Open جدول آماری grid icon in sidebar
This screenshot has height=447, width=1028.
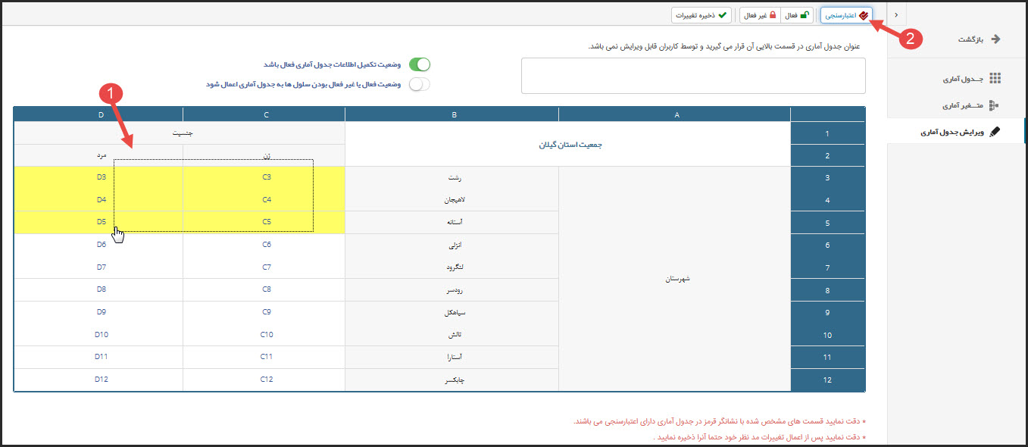995,79
